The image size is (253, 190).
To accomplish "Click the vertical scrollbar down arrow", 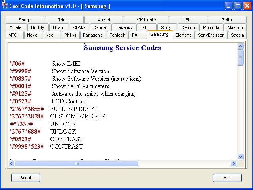I will pos(240,157).
